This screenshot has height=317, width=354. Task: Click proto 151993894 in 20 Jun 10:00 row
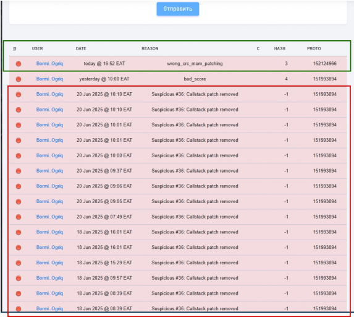[x=324, y=155]
